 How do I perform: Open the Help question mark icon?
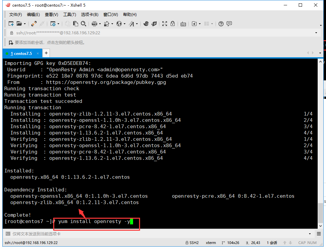[x=221, y=24]
